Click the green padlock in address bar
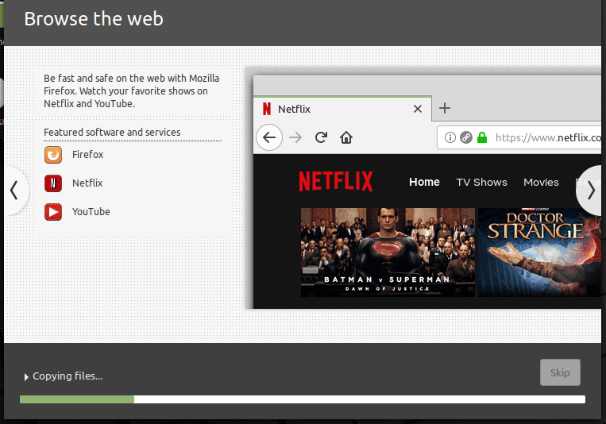The height and width of the screenshot is (424, 606). 482,137
